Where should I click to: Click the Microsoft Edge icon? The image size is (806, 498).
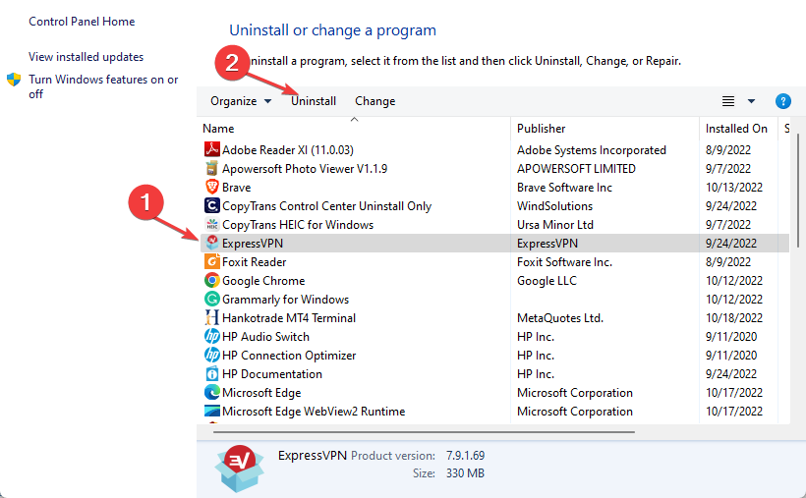coord(211,393)
